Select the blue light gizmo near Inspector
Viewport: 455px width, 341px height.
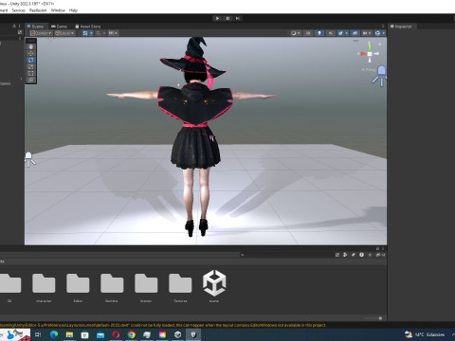[x=380, y=76]
